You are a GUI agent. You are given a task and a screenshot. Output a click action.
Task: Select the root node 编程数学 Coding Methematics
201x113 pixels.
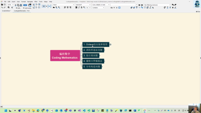click(x=65, y=56)
